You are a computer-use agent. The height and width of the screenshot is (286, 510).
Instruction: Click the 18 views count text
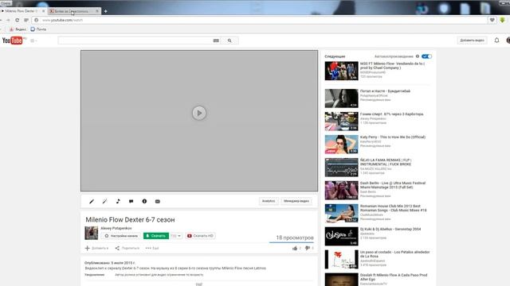click(295, 238)
